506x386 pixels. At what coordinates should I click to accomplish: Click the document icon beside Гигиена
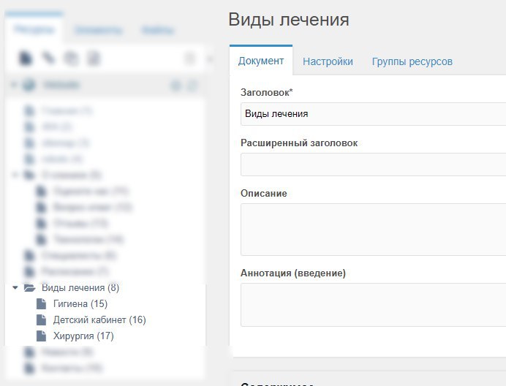tap(41, 303)
